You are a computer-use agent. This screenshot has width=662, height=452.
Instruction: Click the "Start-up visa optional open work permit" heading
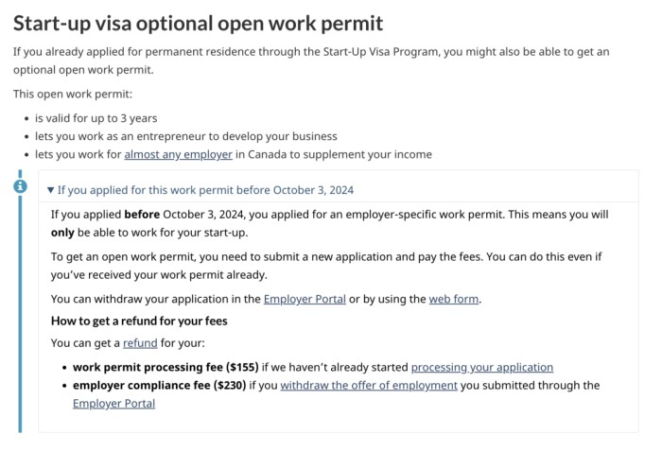[x=199, y=23]
